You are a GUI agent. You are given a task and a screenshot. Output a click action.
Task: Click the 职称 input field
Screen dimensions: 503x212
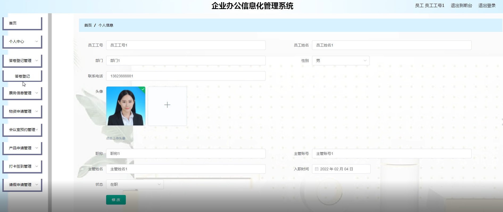tap(186, 154)
